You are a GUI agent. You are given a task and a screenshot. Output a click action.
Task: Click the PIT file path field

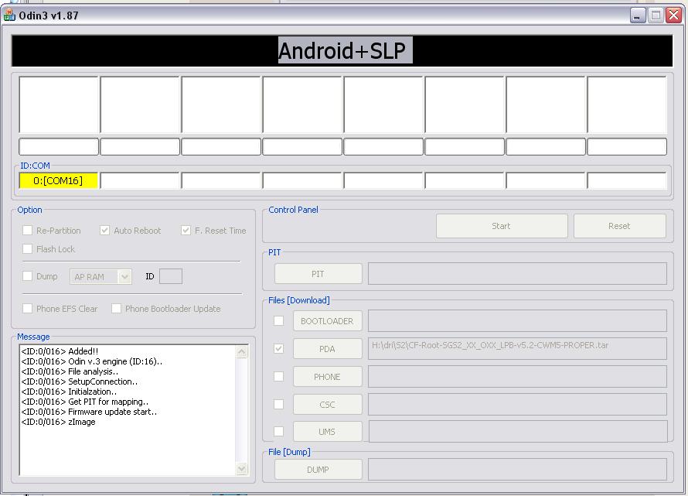coord(517,274)
